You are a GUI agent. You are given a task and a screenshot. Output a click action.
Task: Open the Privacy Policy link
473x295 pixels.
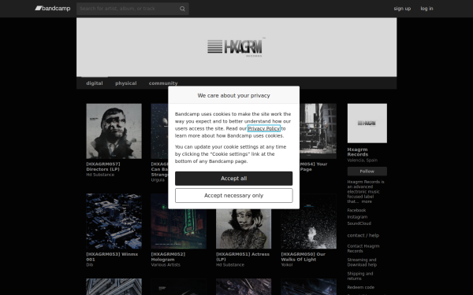pos(263,128)
